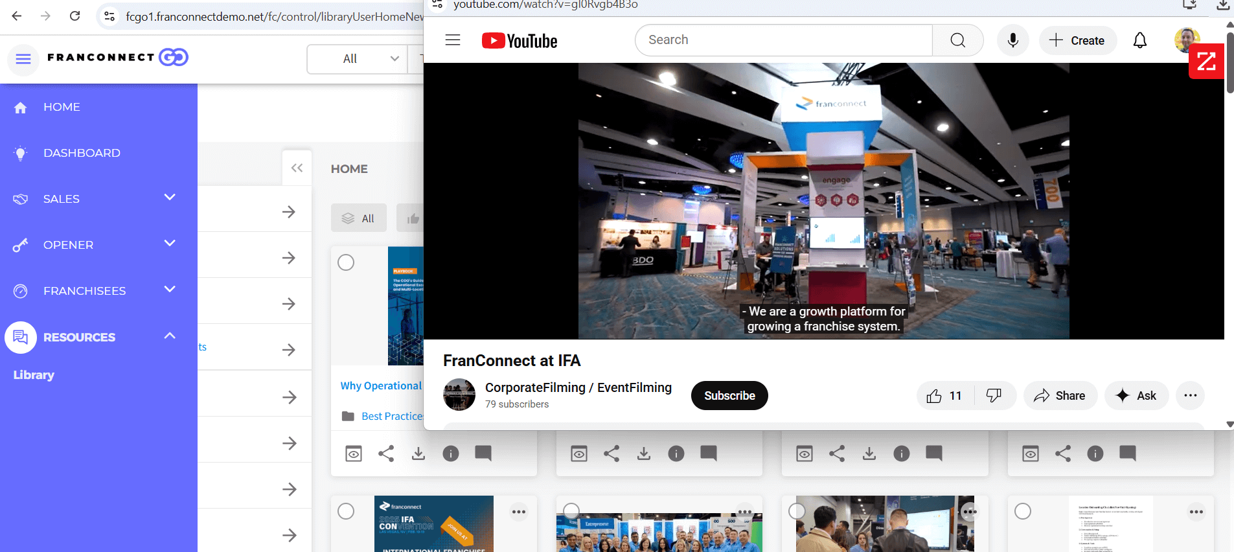Share the fourth card document
Viewport: 1234px width, 552px height.
coord(1063,454)
